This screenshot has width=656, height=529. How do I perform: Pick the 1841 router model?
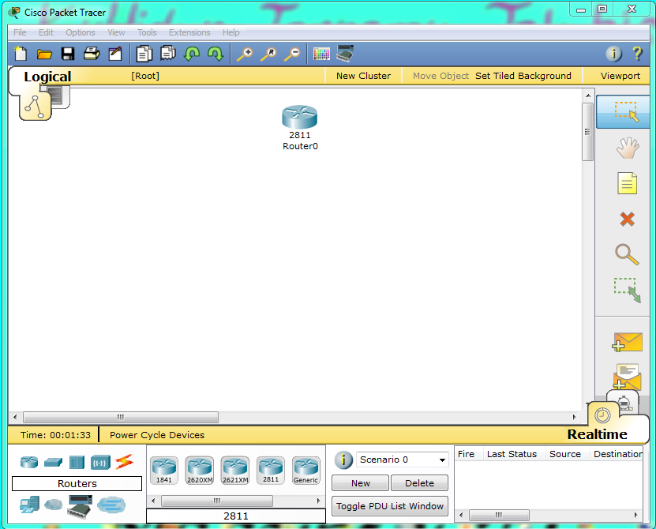(164, 471)
